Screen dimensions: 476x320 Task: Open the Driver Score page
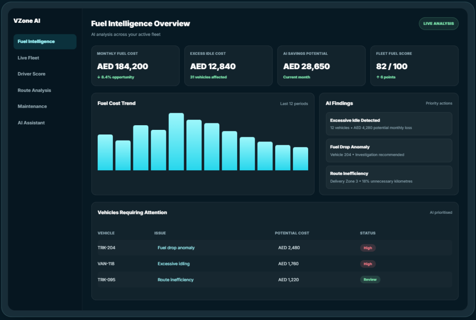click(31, 74)
